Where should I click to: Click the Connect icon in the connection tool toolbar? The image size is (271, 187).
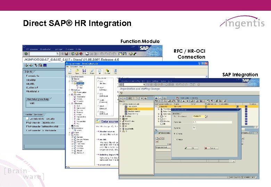tap(107, 71)
